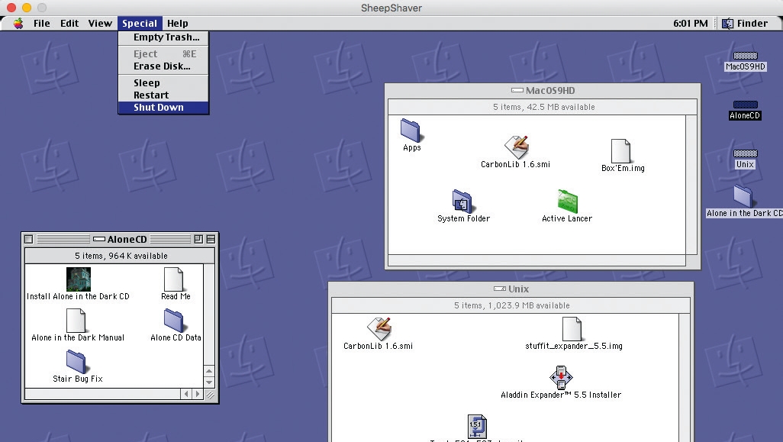Viewport: 783px width, 442px height.
Task: Select the Box'Em.img file icon
Action: (x=620, y=151)
